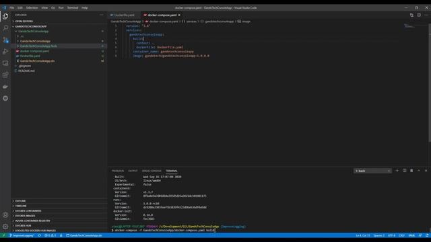The image size is (431, 242).
Task: Open the Explorer view in activity bar
Action: coord(5,16)
